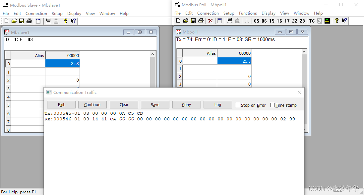
Task: Click Save disk icon in Modbus Slave toolbar
Action: point(21,21)
